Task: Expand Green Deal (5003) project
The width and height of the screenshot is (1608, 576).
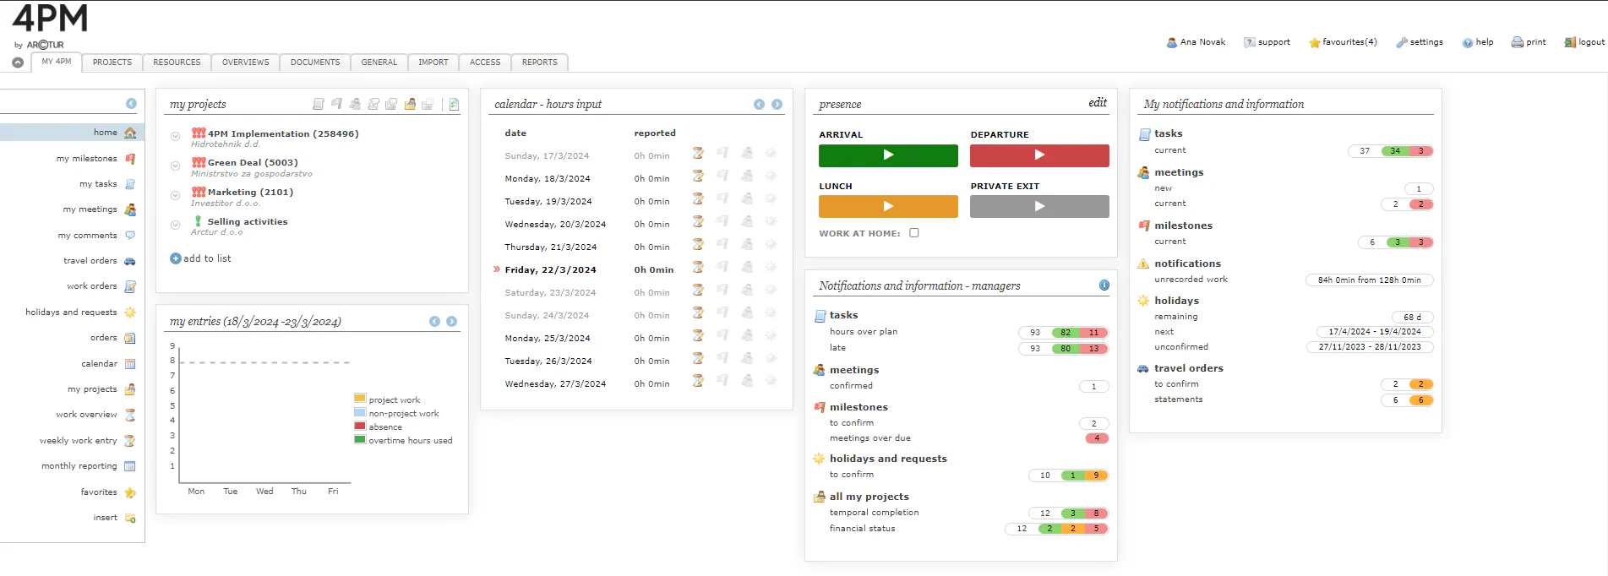Action: pyautogui.click(x=175, y=166)
